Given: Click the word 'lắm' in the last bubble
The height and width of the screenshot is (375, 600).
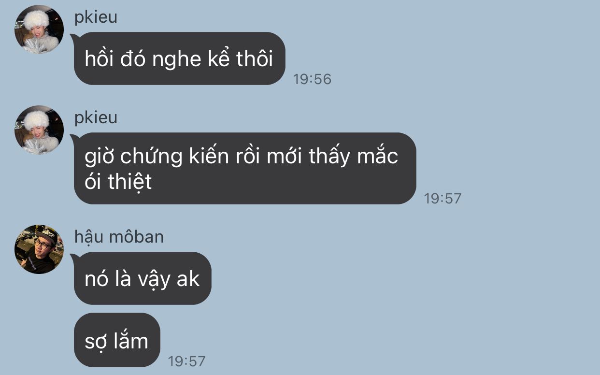Looking at the screenshot, I should pyautogui.click(x=131, y=341).
